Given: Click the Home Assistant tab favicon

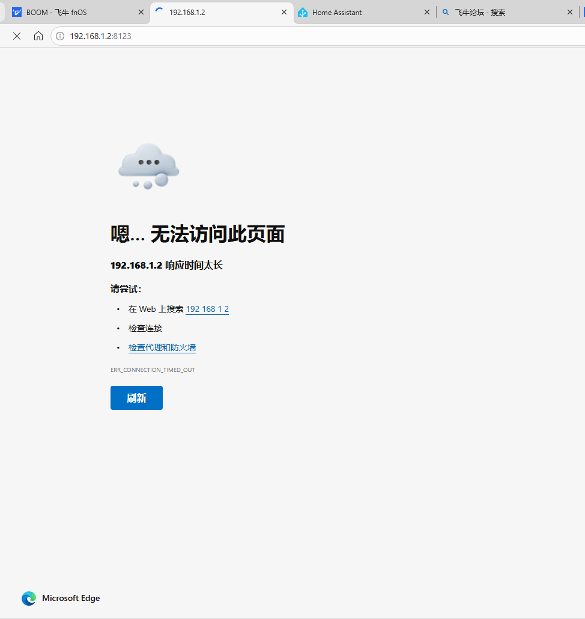Looking at the screenshot, I should tap(303, 12).
